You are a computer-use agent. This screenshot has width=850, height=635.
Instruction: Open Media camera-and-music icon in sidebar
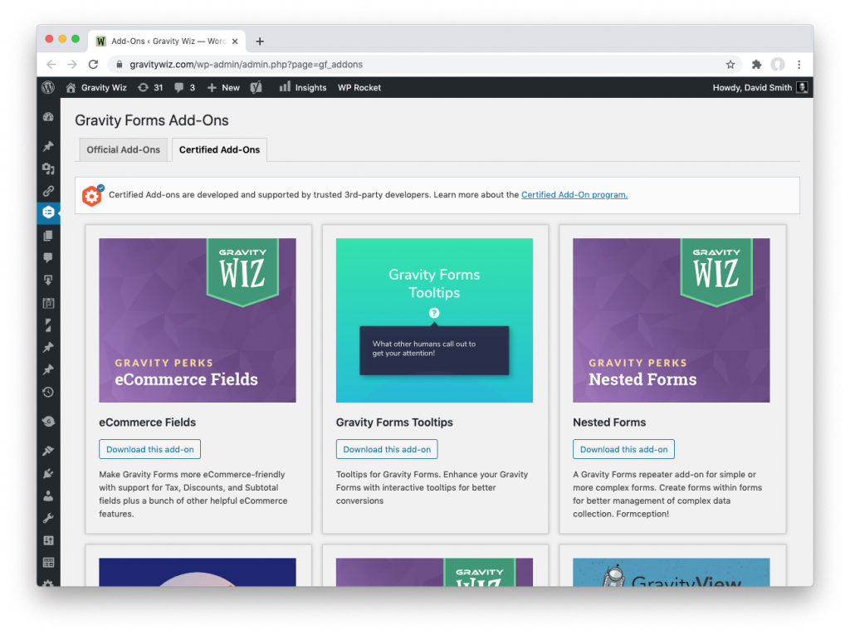[x=48, y=169]
